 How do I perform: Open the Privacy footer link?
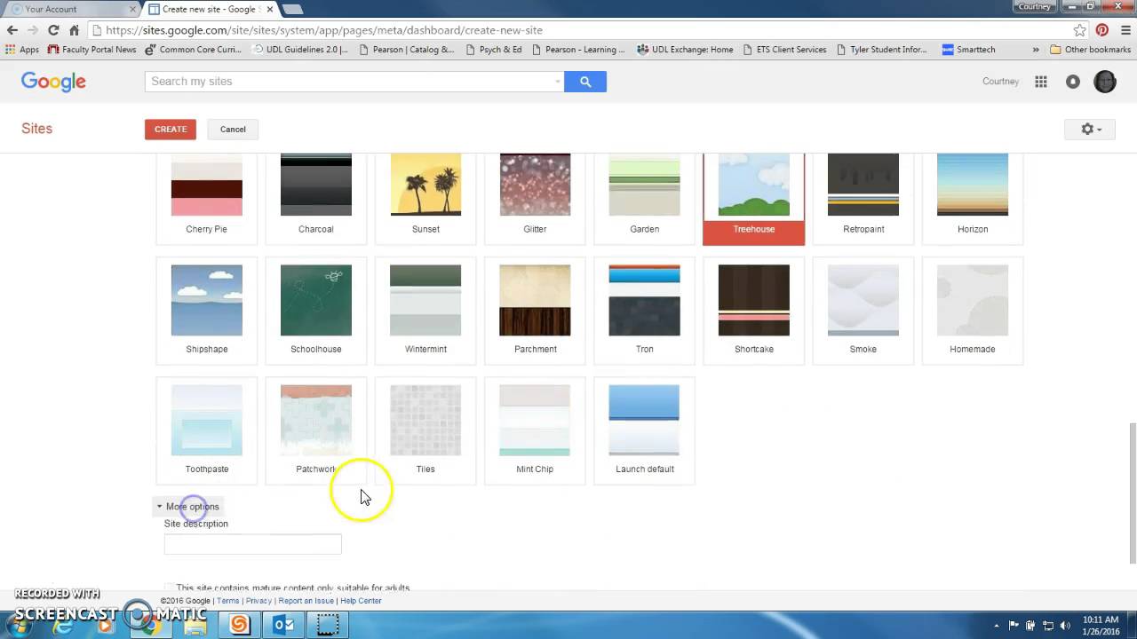click(258, 601)
